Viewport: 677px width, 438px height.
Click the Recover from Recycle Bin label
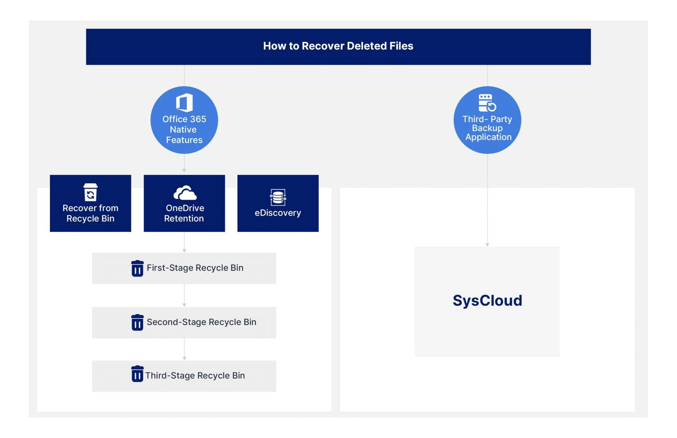click(90, 213)
